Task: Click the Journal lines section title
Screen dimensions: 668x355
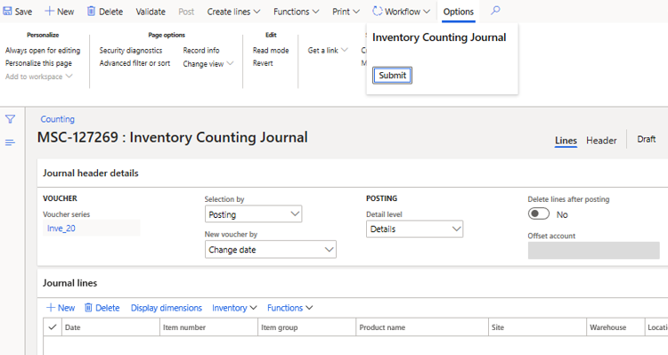Action: 69,283
